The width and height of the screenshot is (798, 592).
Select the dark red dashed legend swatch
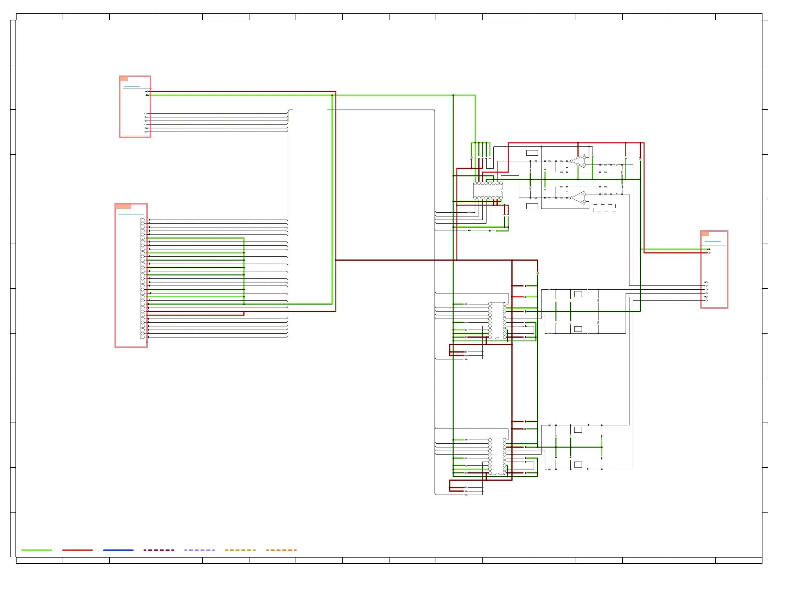click(x=159, y=550)
